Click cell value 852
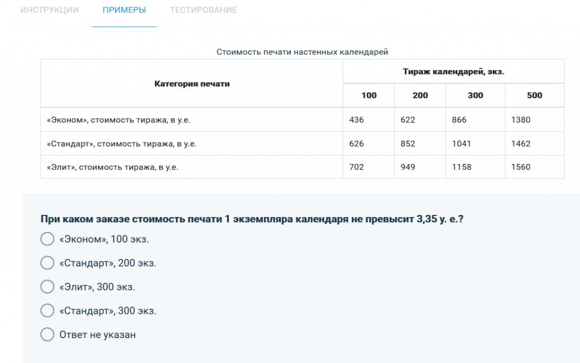Viewport: 580px width, 363px height. [408, 144]
